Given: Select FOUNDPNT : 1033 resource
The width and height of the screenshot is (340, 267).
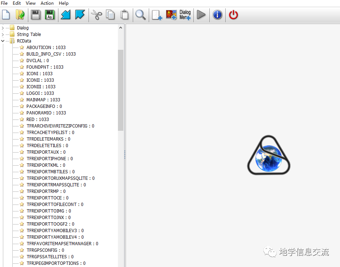Looking at the screenshot, I should pyautogui.click(x=45, y=67).
